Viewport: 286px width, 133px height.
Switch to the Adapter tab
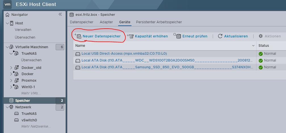click(106, 22)
